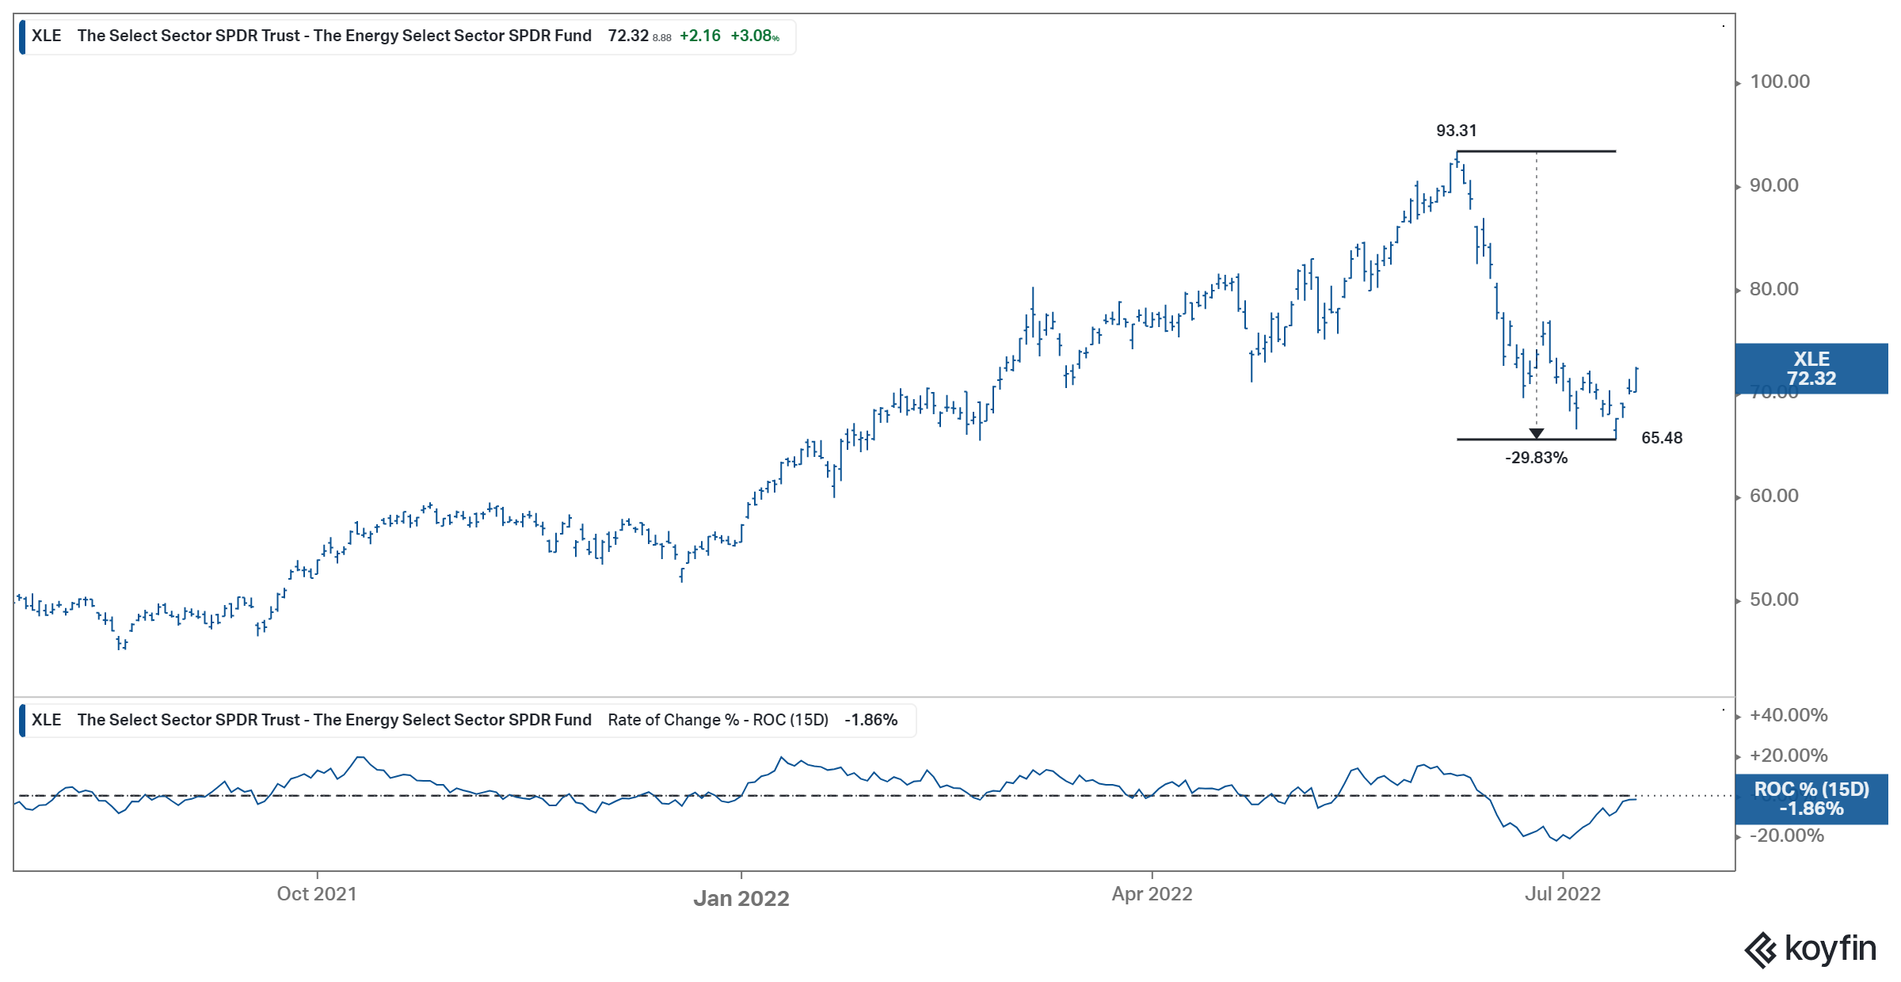Image resolution: width=1901 pixels, height=982 pixels.
Task: Click the XLE ticker in the price legend
Action: [x=46, y=36]
